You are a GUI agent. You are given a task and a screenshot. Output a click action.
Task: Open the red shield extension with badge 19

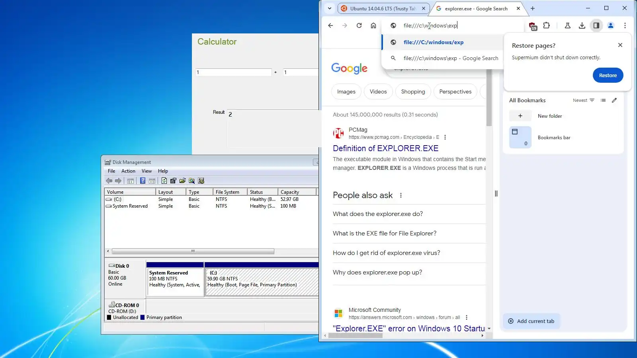[533, 26]
